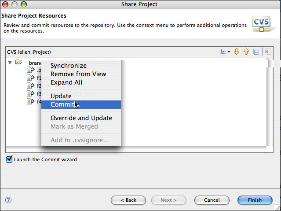The width and height of the screenshot is (281, 211).
Task: Click the resources list vertical scrollbar
Action: (271, 102)
